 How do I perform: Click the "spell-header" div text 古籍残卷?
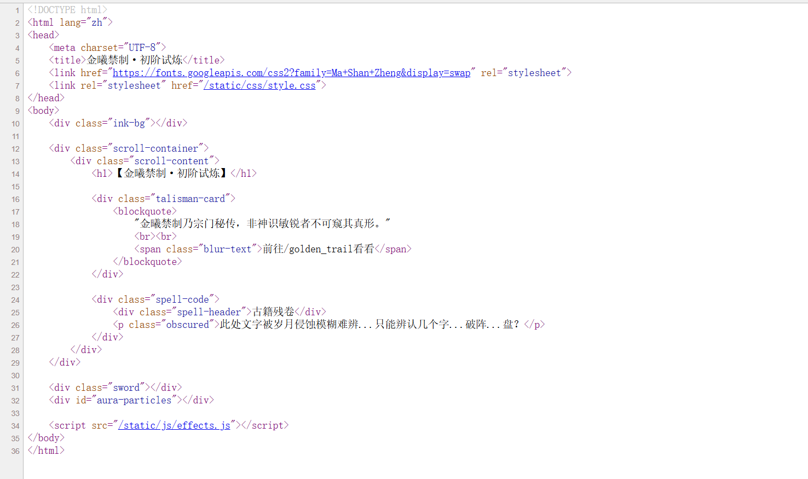point(273,312)
